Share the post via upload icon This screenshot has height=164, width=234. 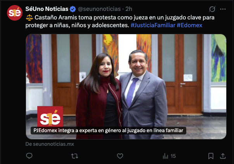click(x=223, y=156)
